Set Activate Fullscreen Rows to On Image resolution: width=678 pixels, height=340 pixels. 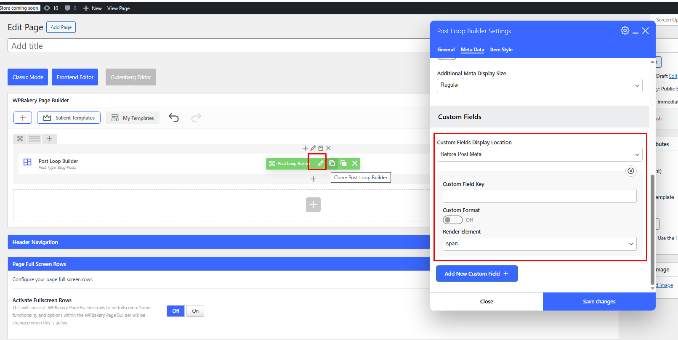(195, 311)
